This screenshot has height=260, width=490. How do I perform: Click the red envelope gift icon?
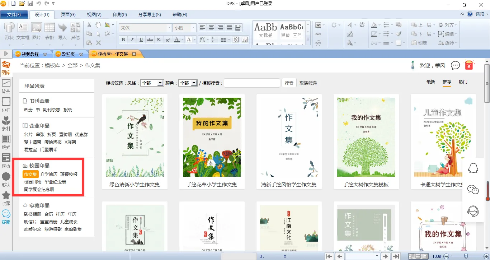pyautogui.click(x=469, y=65)
